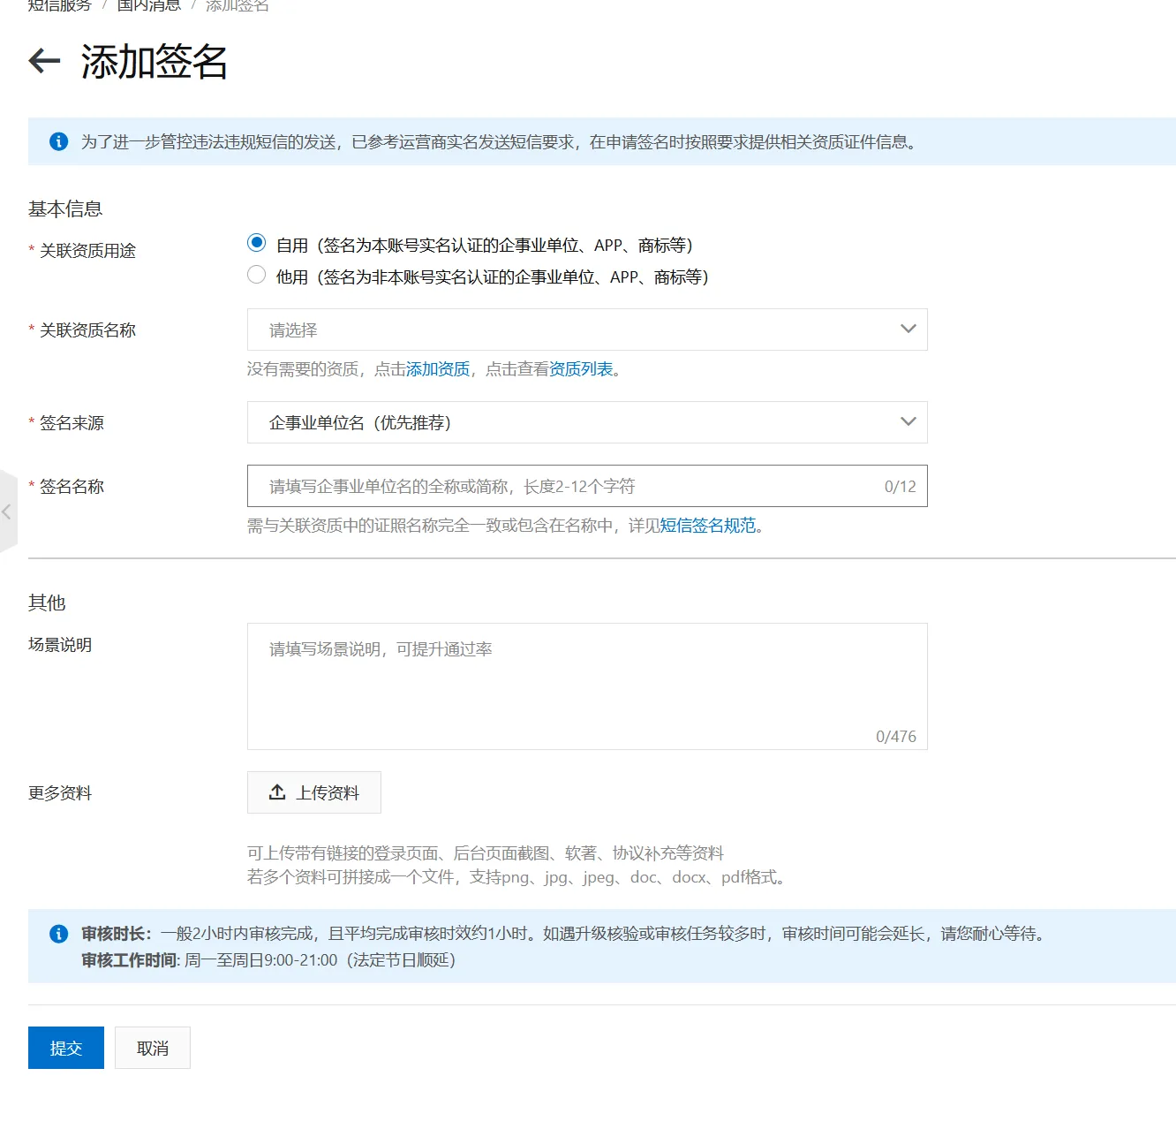Click the 其他 section heading
1176x1129 pixels.
pyautogui.click(x=47, y=602)
